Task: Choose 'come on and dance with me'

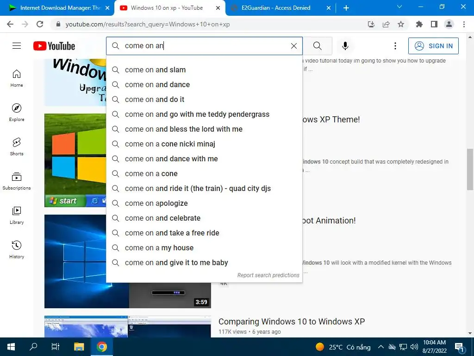Action: (x=204, y=159)
